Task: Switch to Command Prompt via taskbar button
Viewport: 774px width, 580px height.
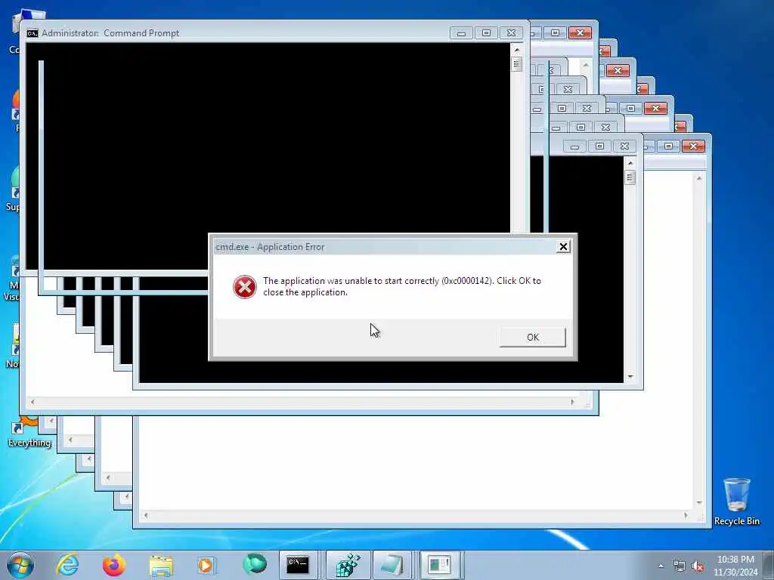Action: tap(298, 565)
